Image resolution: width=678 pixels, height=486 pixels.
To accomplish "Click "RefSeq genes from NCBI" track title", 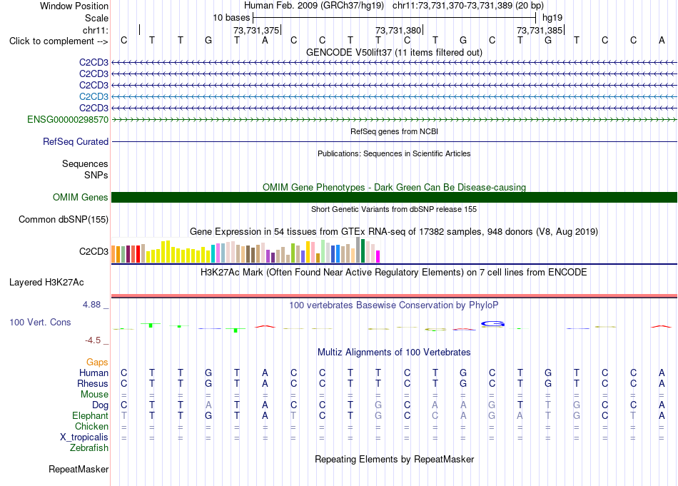I will click(394, 131).
